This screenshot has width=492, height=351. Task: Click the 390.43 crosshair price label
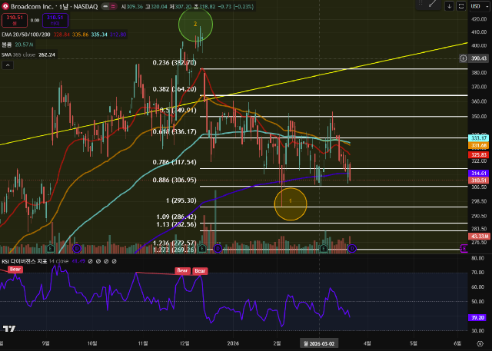(x=478, y=58)
